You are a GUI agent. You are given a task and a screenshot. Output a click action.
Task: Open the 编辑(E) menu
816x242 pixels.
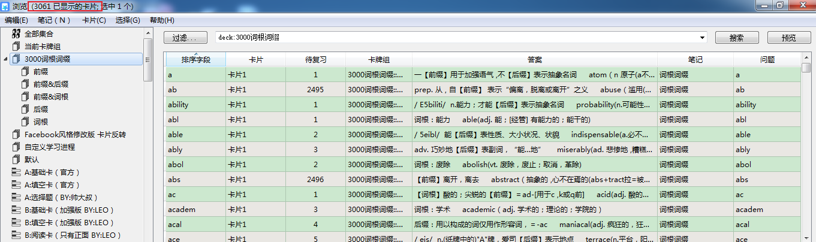click(16, 20)
